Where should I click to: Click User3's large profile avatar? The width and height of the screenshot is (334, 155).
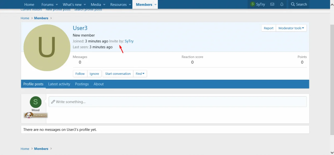(x=47, y=48)
